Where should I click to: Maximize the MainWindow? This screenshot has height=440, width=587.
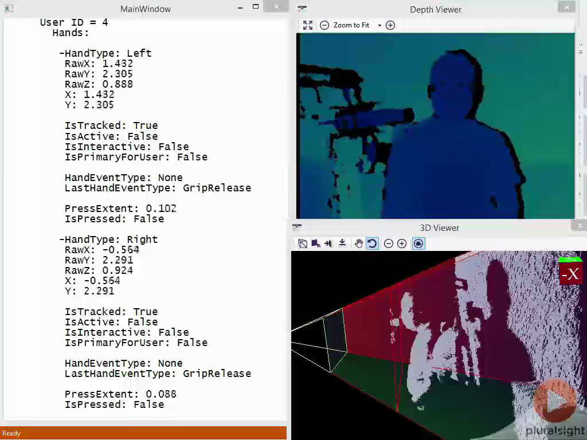pos(256,7)
